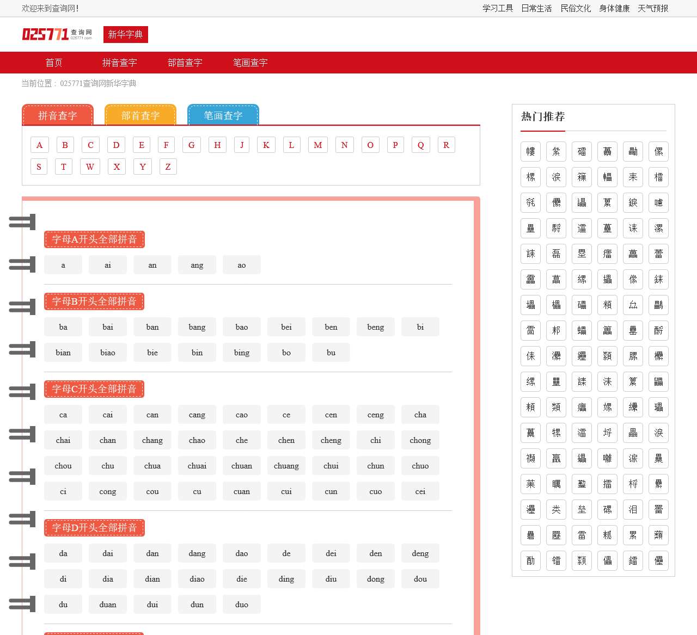Open 部首查字 in the red navigation bar
Image resolution: width=697 pixels, height=635 pixels.
coord(185,63)
